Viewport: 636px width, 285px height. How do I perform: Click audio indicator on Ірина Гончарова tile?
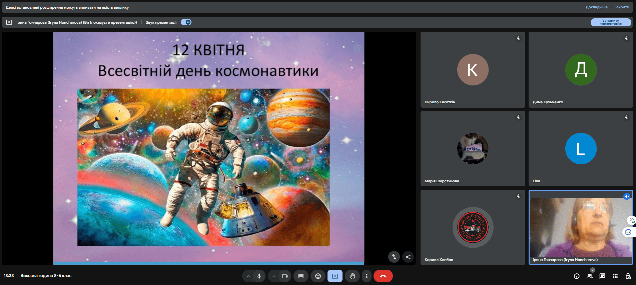pyautogui.click(x=627, y=196)
